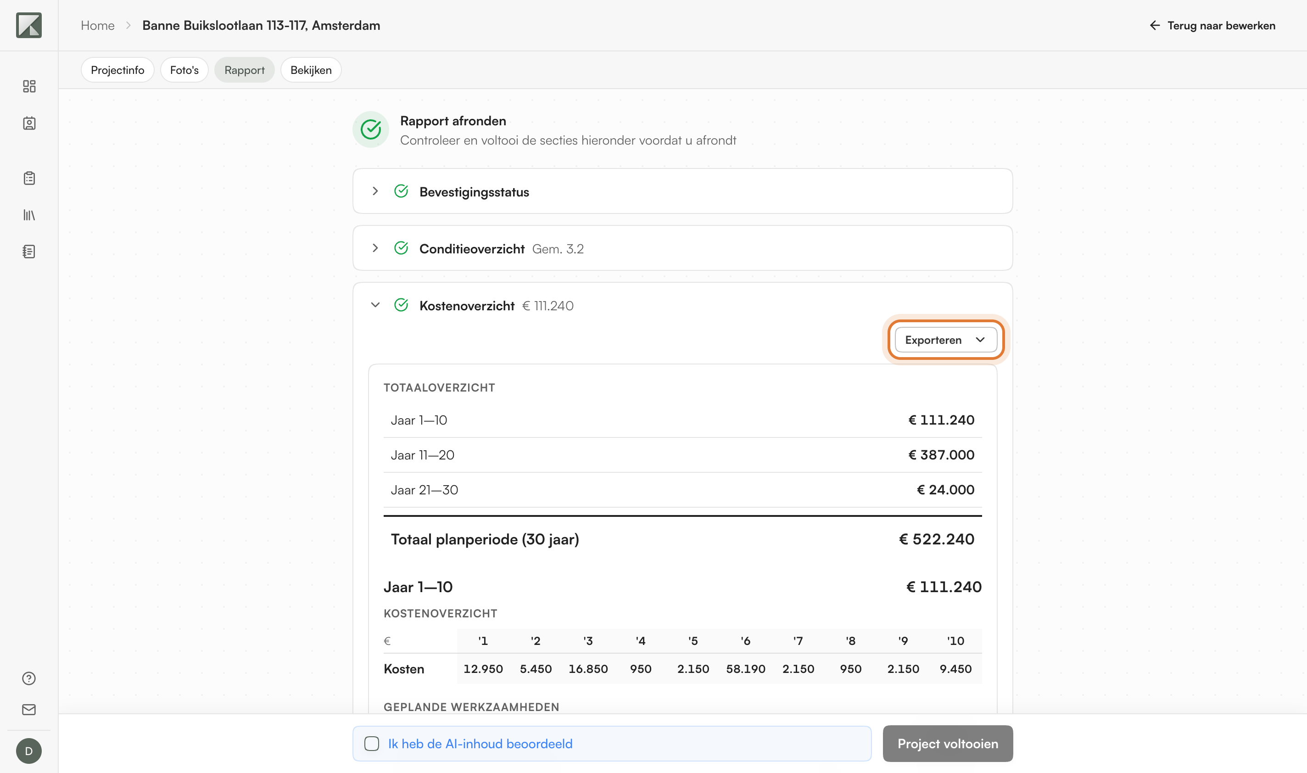Click the Project voltooien button
Screen dimensions: 1307x773
(948, 743)
